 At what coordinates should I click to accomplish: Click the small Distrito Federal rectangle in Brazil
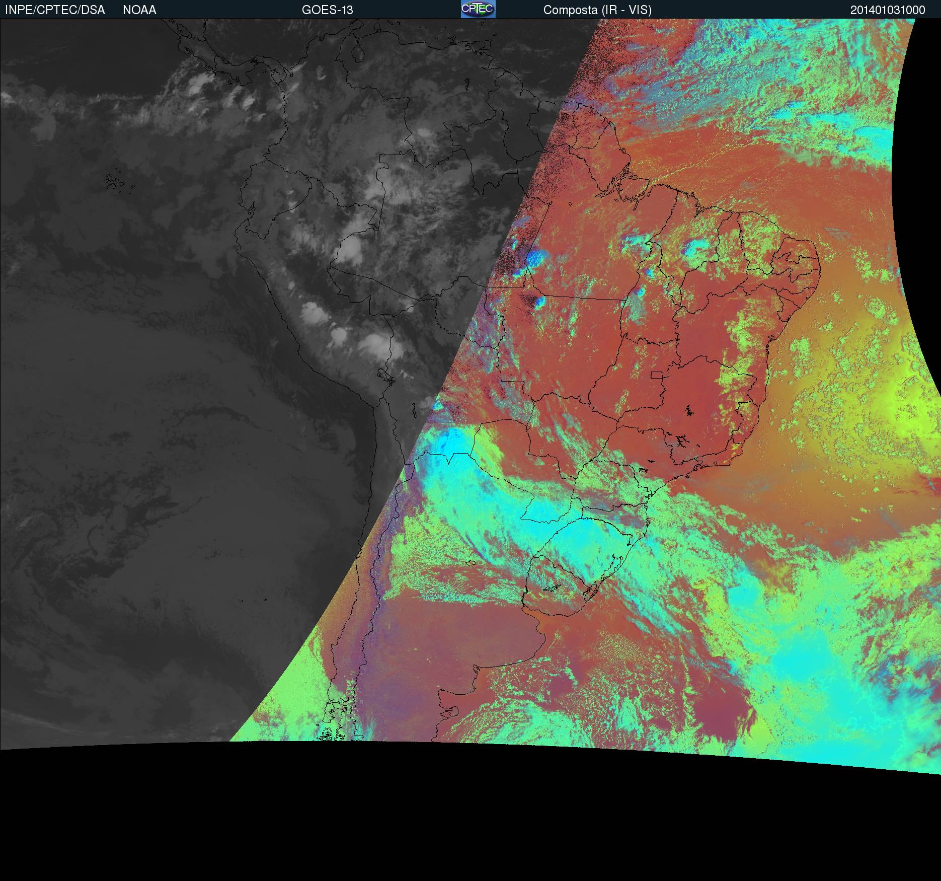tap(657, 375)
